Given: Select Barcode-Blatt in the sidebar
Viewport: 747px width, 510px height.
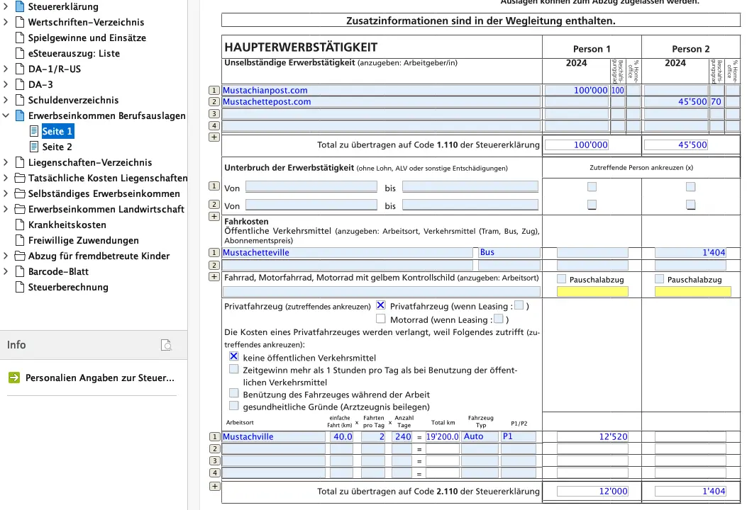Looking at the screenshot, I should [x=59, y=271].
